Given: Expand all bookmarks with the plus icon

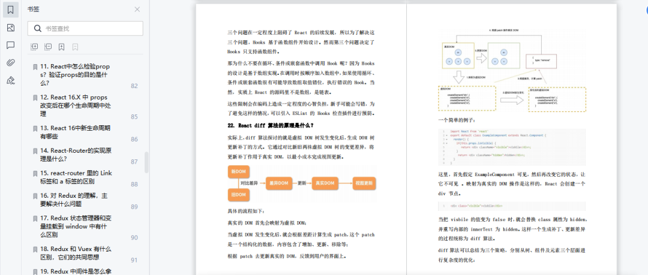Looking at the screenshot, I should (34, 47).
